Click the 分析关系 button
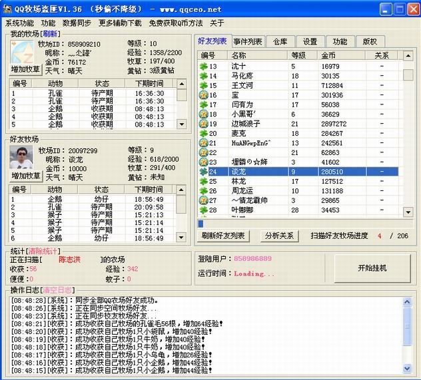The width and height of the screenshot is (421, 380). pos(279,236)
